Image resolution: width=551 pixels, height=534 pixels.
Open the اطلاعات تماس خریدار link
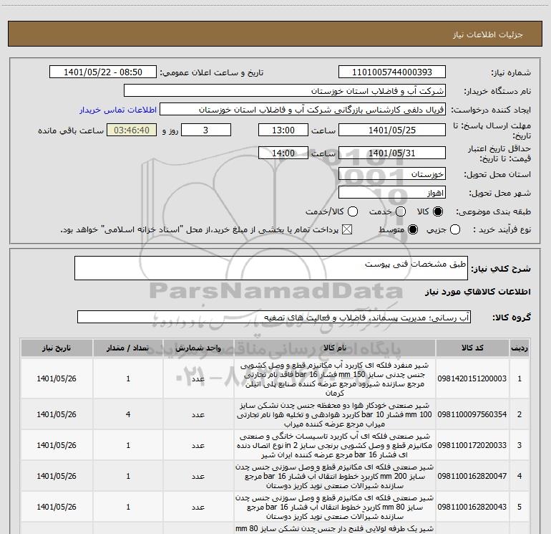118,110
